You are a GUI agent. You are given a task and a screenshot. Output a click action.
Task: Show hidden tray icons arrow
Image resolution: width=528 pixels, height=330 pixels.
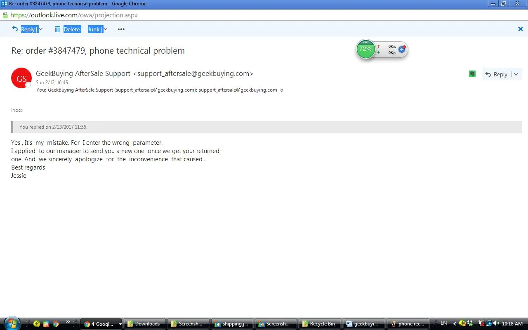pos(455,324)
